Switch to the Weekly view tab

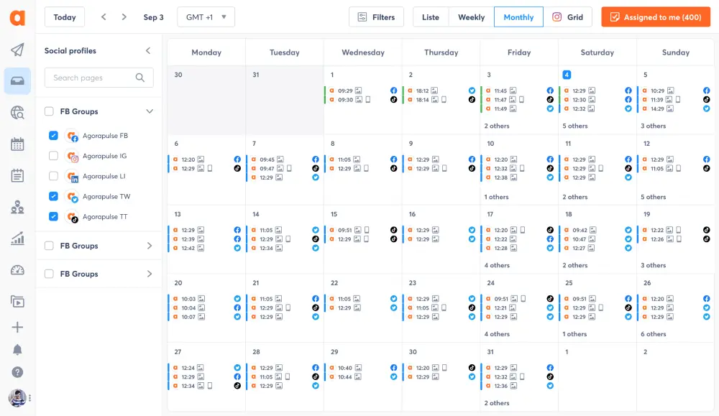click(x=471, y=17)
